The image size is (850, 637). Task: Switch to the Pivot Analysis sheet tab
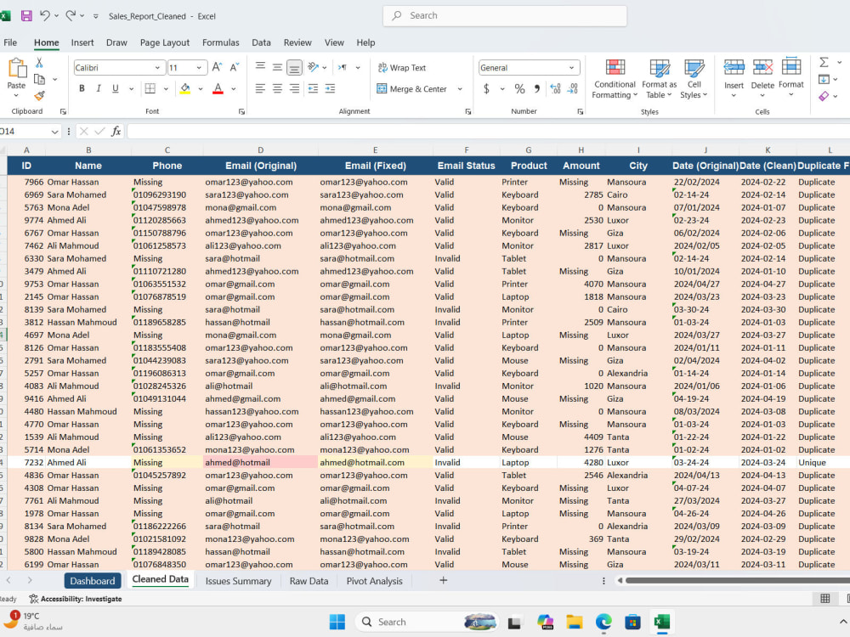[x=375, y=581]
